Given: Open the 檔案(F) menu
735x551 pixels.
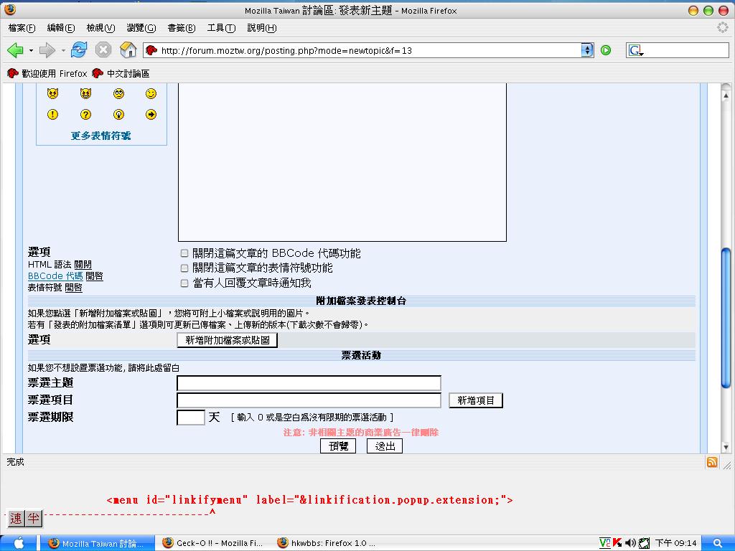Looking at the screenshot, I should point(22,28).
